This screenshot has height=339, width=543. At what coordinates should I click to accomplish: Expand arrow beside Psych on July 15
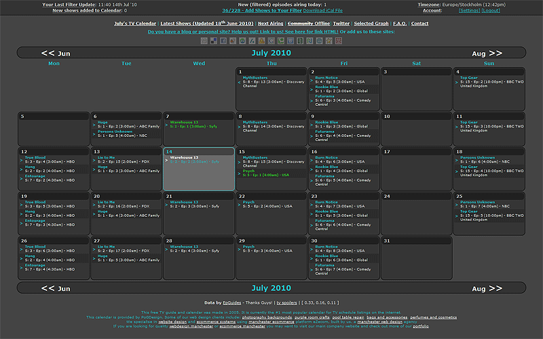click(x=239, y=174)
